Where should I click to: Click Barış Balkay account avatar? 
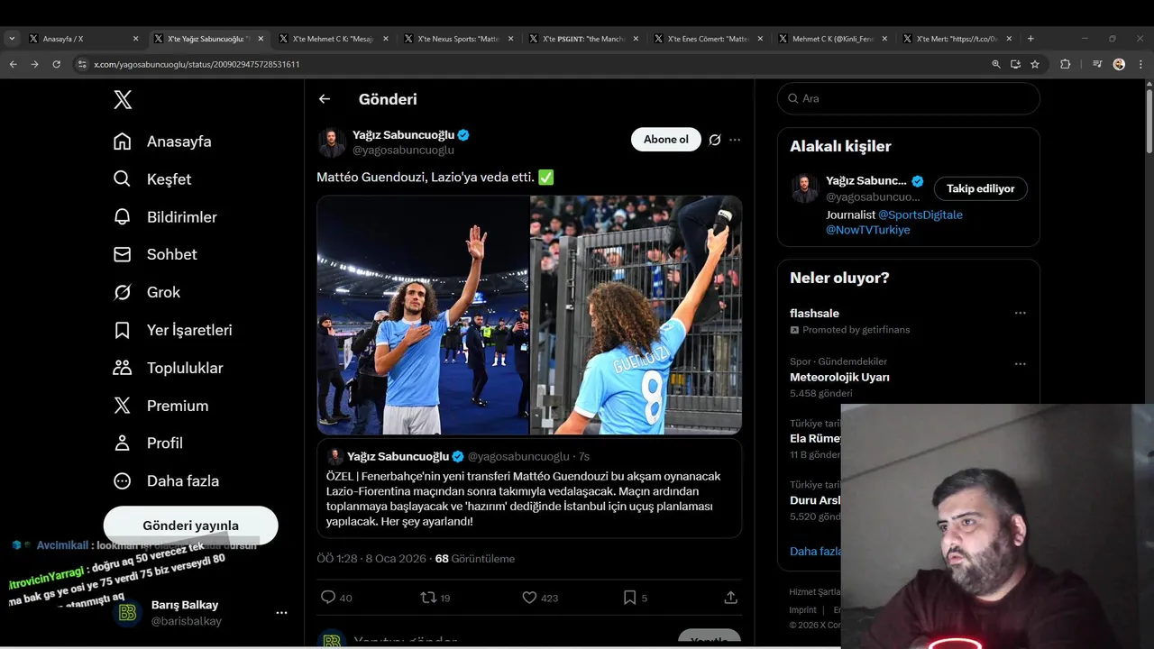pyautogui.click(x=128, y=613)
